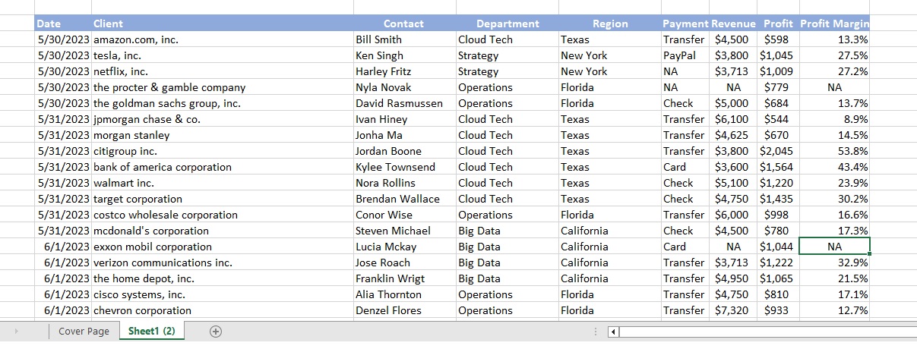Click the tab bar resize handle dots
Viewport: 917px width, 349px height.
(596, 332)
